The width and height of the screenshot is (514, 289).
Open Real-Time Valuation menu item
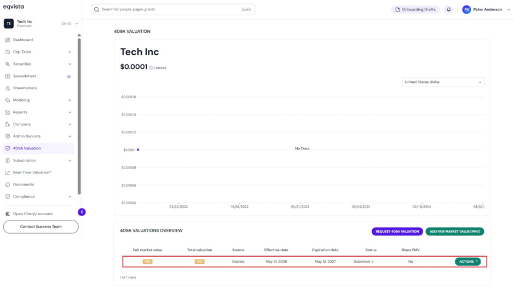click(32, 172)
